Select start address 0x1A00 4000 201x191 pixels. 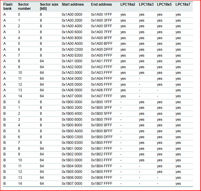(72, 26)
